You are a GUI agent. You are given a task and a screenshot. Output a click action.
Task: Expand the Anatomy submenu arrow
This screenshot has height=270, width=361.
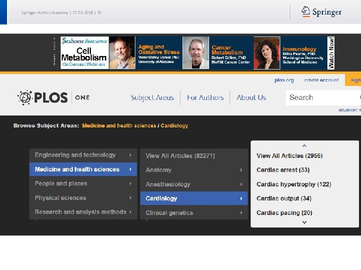(x=241, y=170)
